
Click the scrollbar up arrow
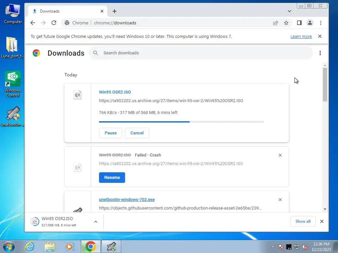coord(325,65)
